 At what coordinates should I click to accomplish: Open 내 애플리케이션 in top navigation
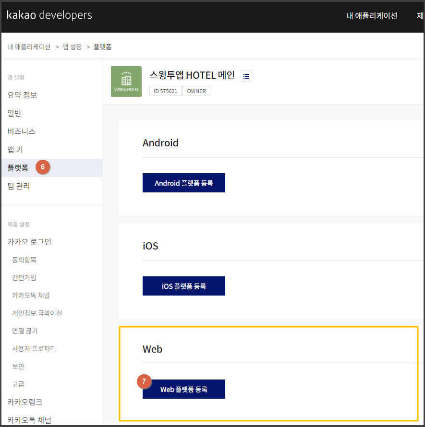click(372, 16)
